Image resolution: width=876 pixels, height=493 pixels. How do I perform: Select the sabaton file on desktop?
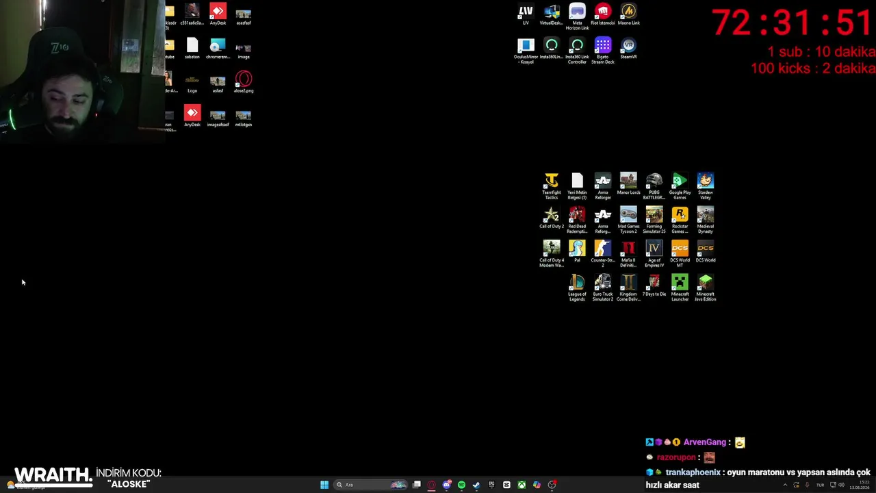coord(192,49)
